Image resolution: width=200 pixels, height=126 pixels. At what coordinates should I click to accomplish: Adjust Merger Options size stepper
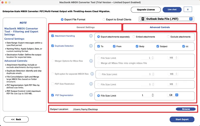click(153, 58)
